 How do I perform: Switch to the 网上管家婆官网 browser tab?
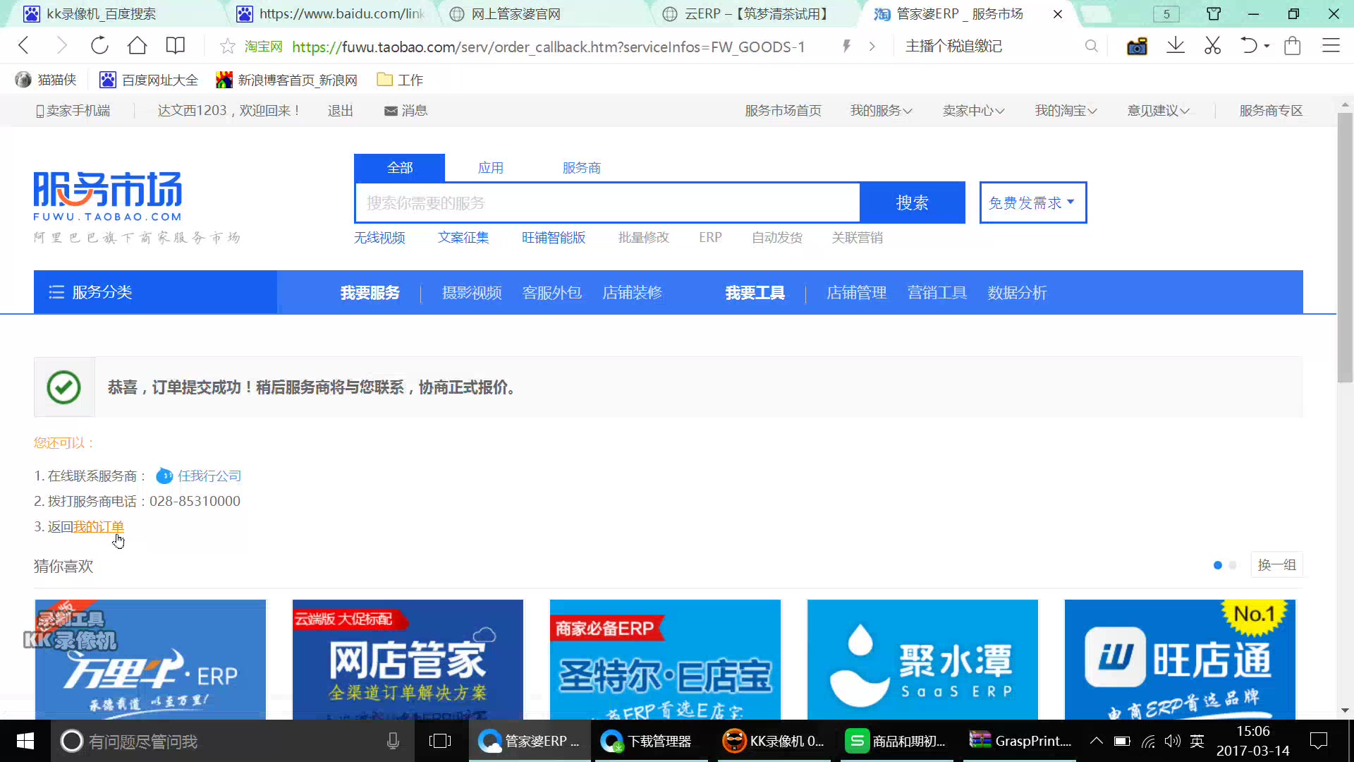[543, 13]
